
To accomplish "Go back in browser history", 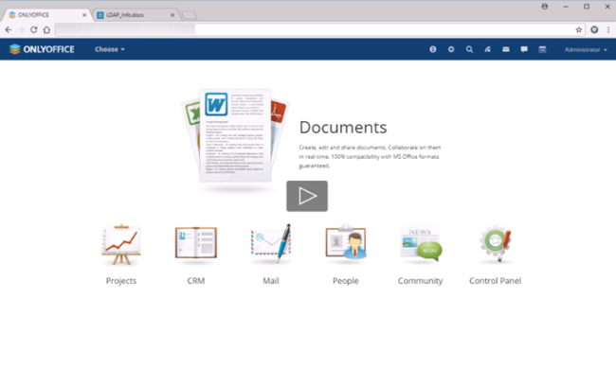I will (x=9, y=29).
